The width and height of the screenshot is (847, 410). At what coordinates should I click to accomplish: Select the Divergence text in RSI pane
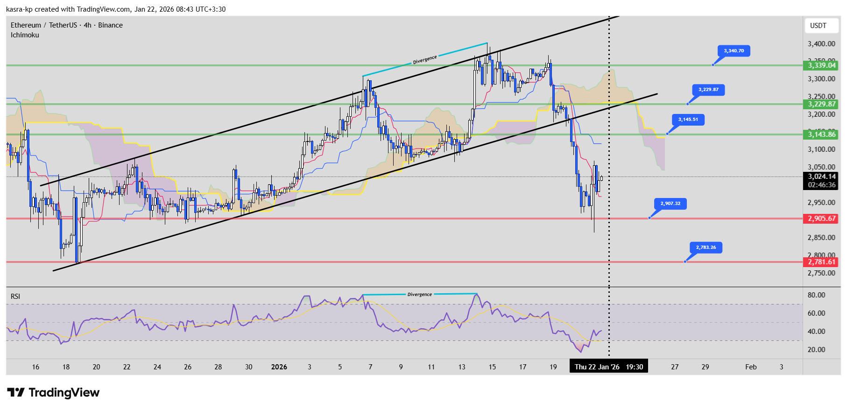(419, 295)
